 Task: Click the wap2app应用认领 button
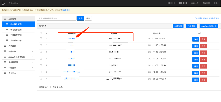pos(209,26)
